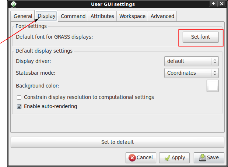Open the Display driver dropdown
228x167 pixels.
click(191, 61)
